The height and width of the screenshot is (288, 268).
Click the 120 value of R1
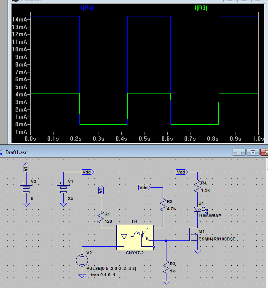(x=108, y=221)
